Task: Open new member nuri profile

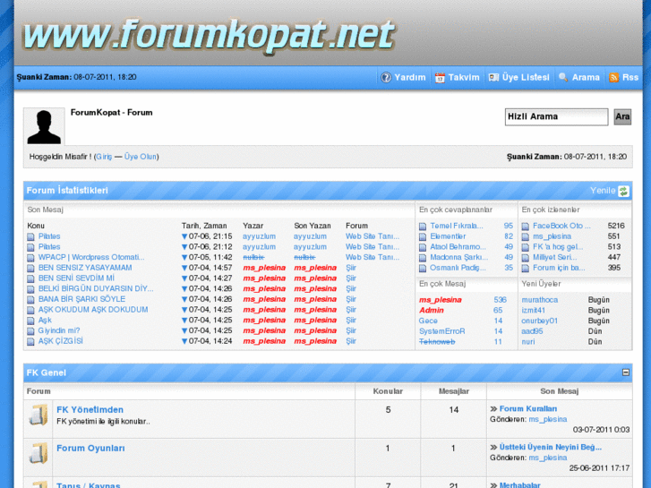Action: 528,342
